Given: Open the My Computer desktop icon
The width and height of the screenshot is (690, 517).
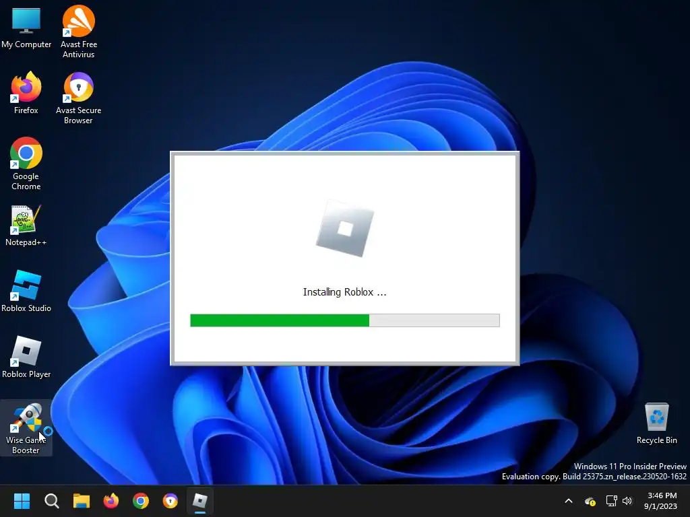Looking at the screenshot, I should pyautogui.click(x=26, y=27).
